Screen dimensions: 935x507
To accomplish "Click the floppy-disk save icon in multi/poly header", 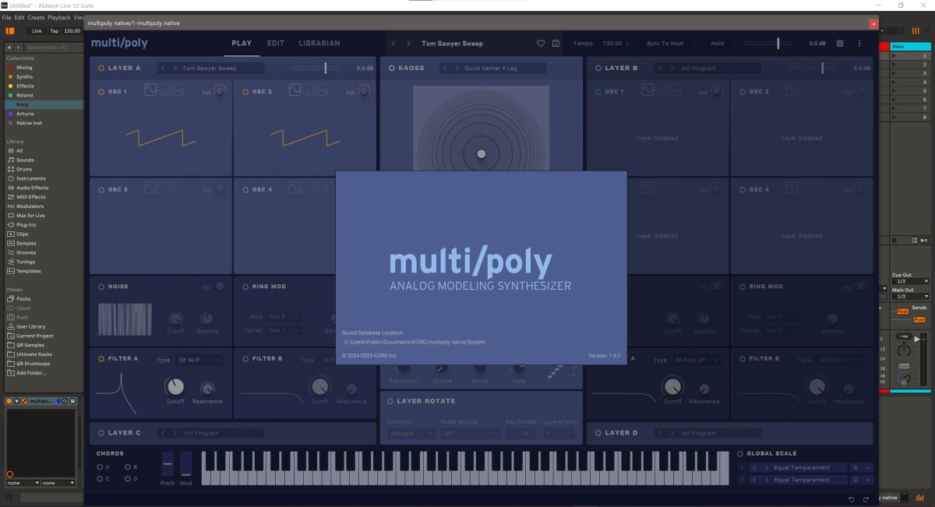I will (x=556, y=44).
